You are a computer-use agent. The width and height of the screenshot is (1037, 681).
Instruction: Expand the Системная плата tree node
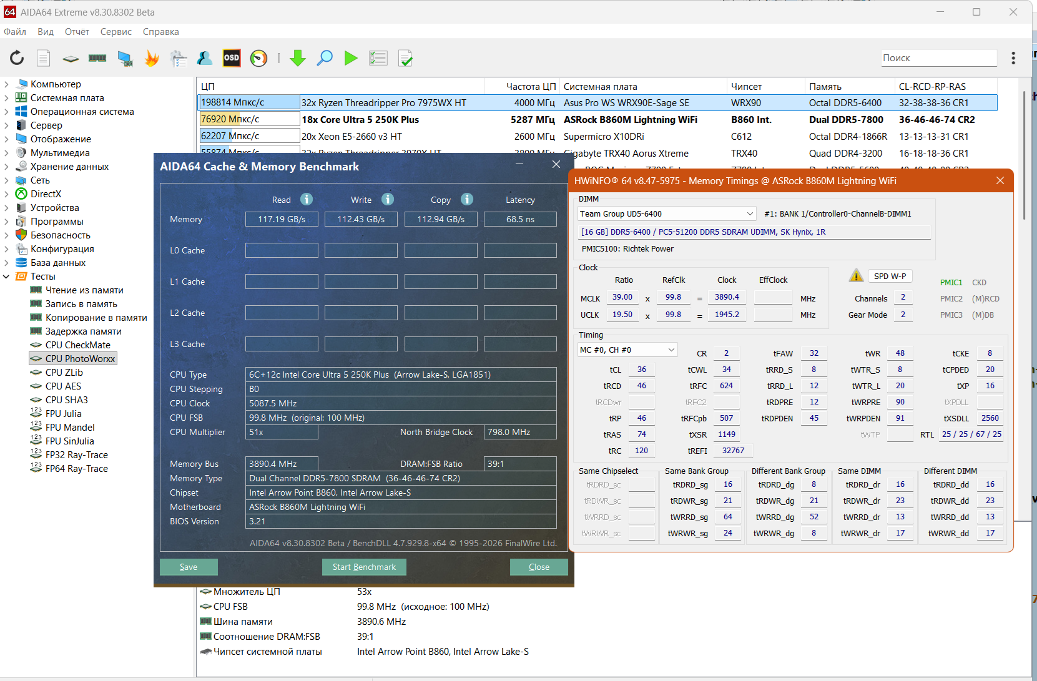tap(6, 98)
